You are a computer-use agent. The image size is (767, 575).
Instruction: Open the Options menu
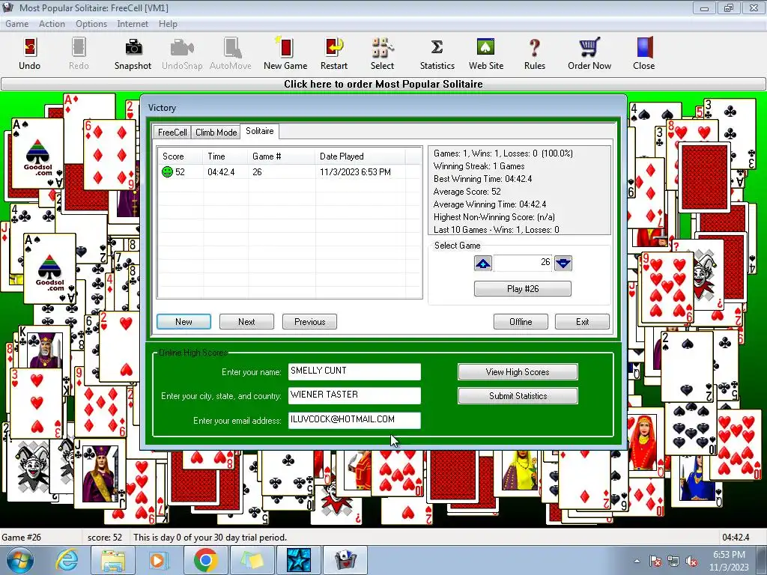tap(91, 24)
